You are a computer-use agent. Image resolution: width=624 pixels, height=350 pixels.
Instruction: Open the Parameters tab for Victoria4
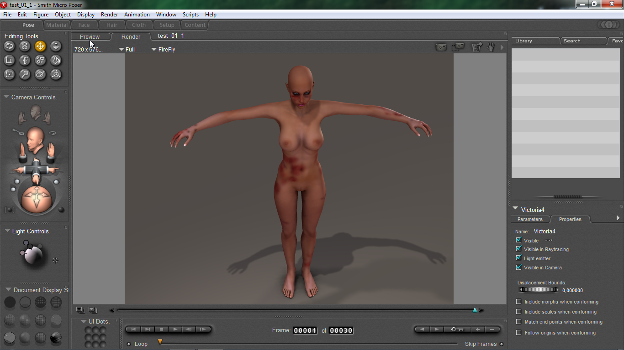coord(530,219)
